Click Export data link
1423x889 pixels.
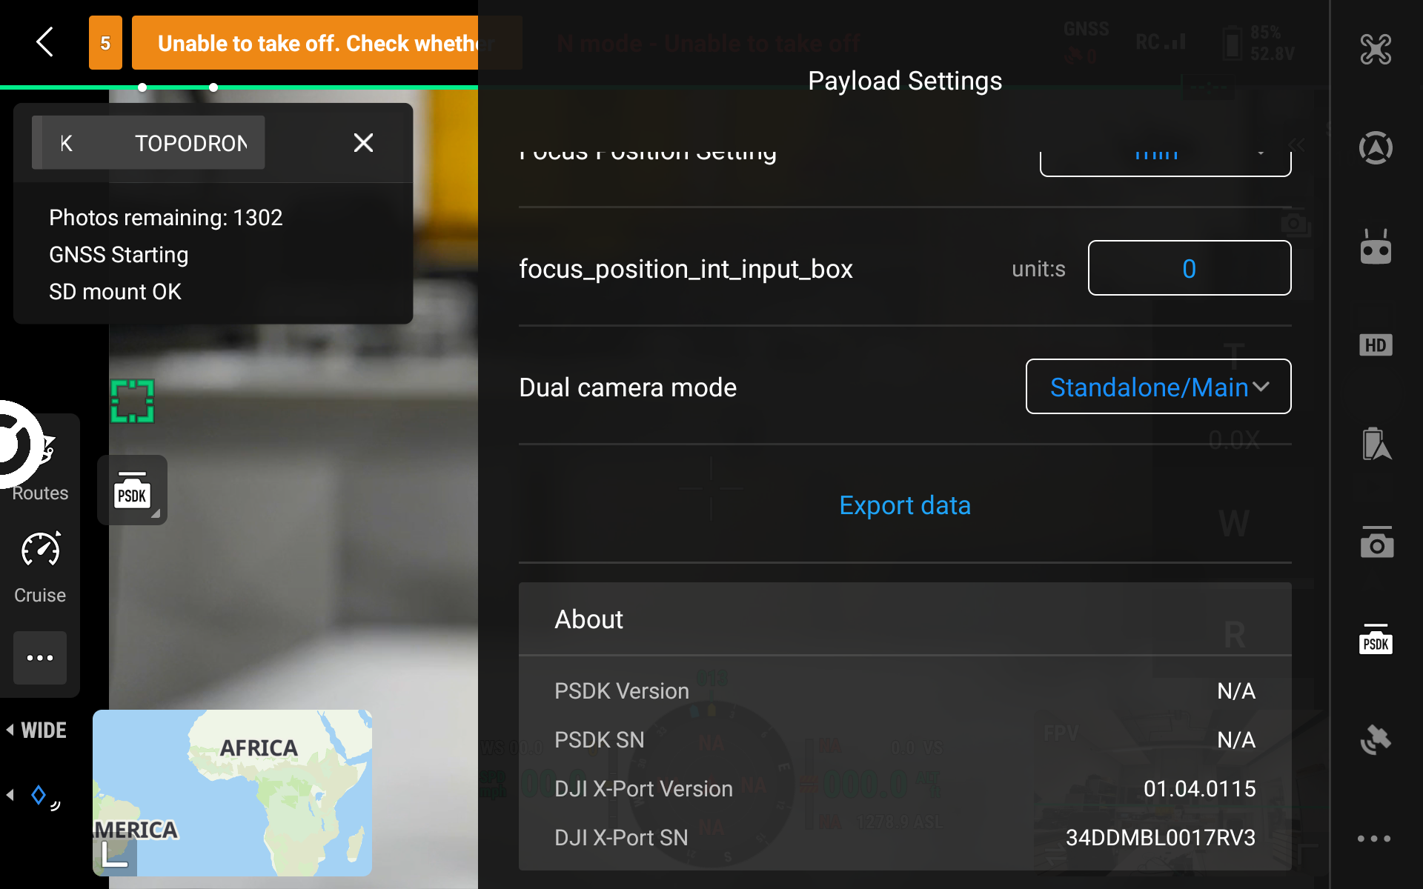[x=905, y=505]
